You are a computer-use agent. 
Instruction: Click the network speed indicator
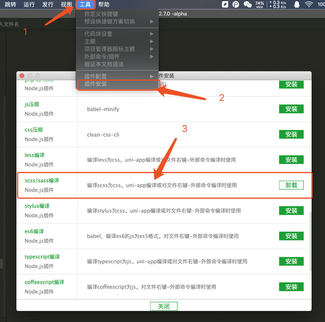[277, 4]
